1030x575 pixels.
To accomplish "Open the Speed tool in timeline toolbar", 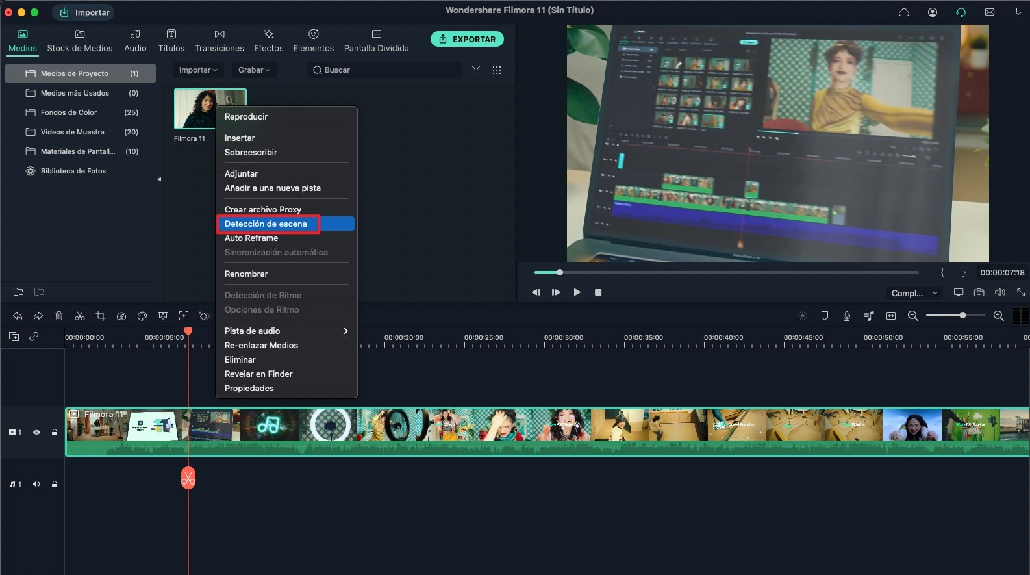I will (121, 316).
